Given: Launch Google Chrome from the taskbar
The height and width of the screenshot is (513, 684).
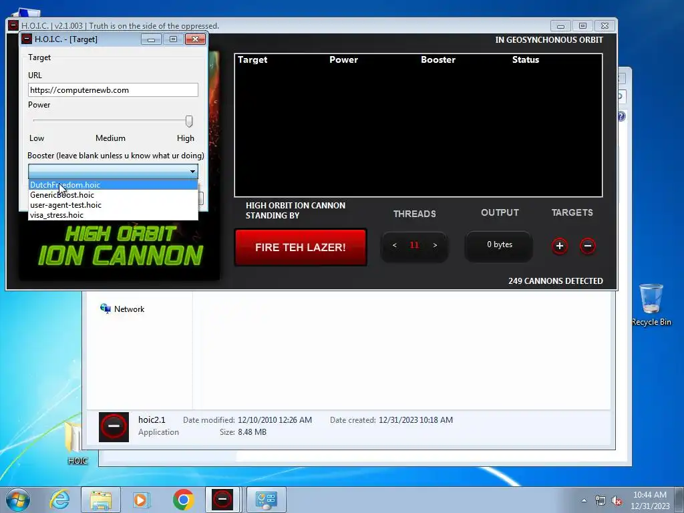Looking at the screenshot, I should pos(183,499).
